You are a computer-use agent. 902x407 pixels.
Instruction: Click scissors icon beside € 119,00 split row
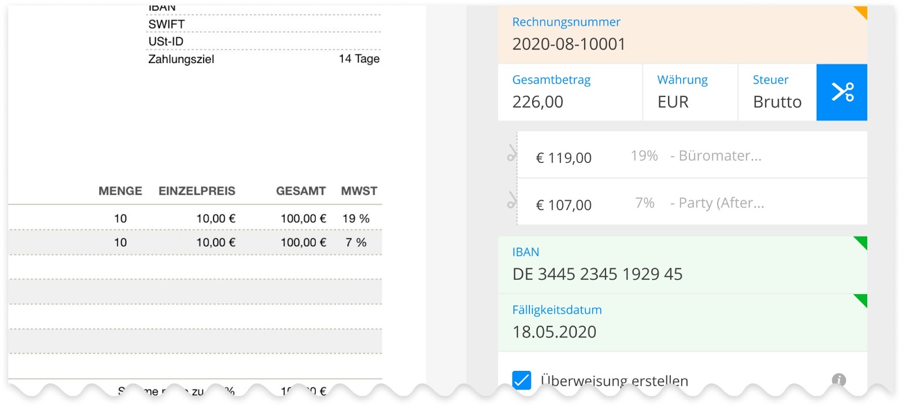[x=512, y=153]
